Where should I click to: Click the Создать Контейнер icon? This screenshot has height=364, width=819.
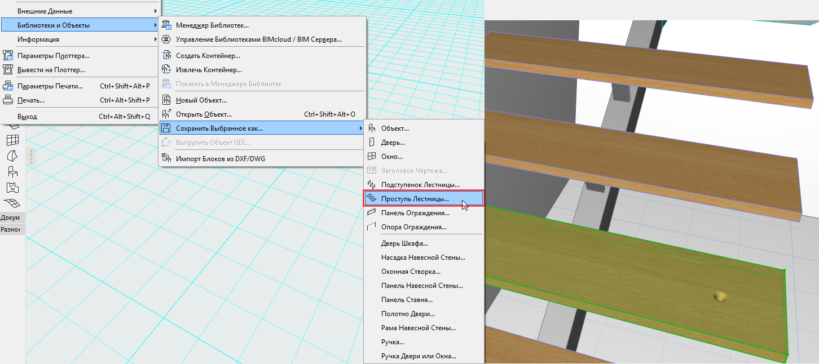[x=166, y=56]
